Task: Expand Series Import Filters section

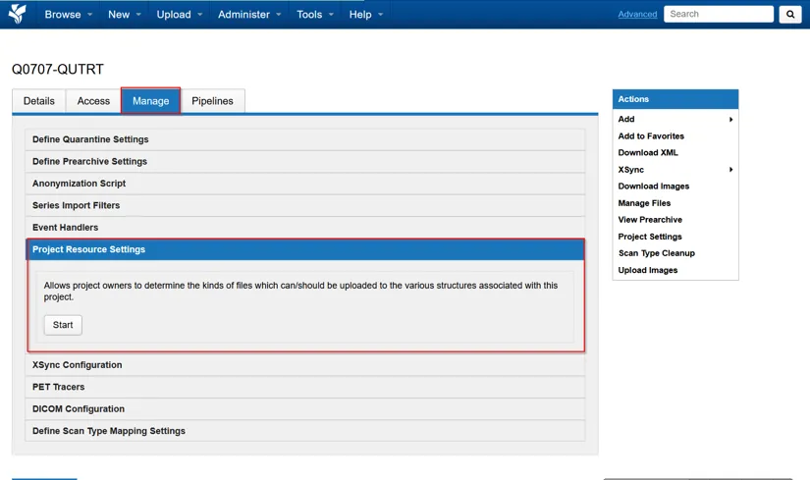Action: pos(304,205)
